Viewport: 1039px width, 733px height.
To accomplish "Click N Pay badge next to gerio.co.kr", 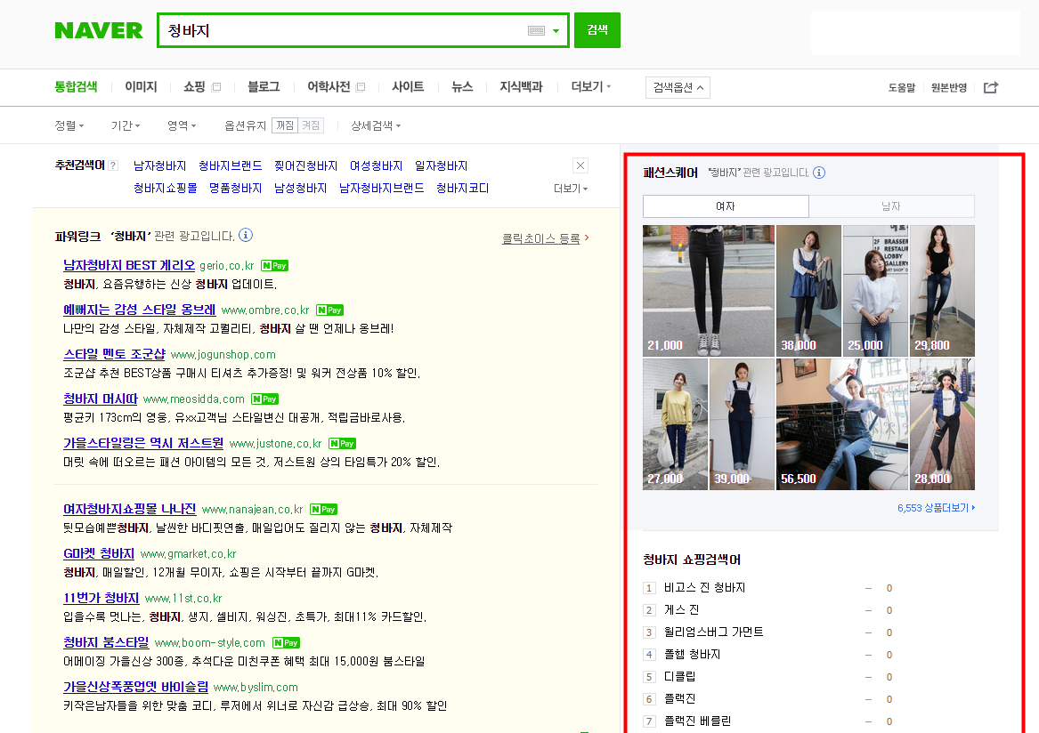I will pos(274,265).
